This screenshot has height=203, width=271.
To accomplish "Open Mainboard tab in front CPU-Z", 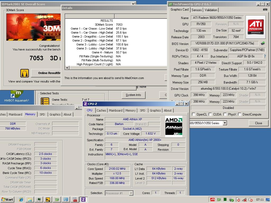I will click(116, 110).
